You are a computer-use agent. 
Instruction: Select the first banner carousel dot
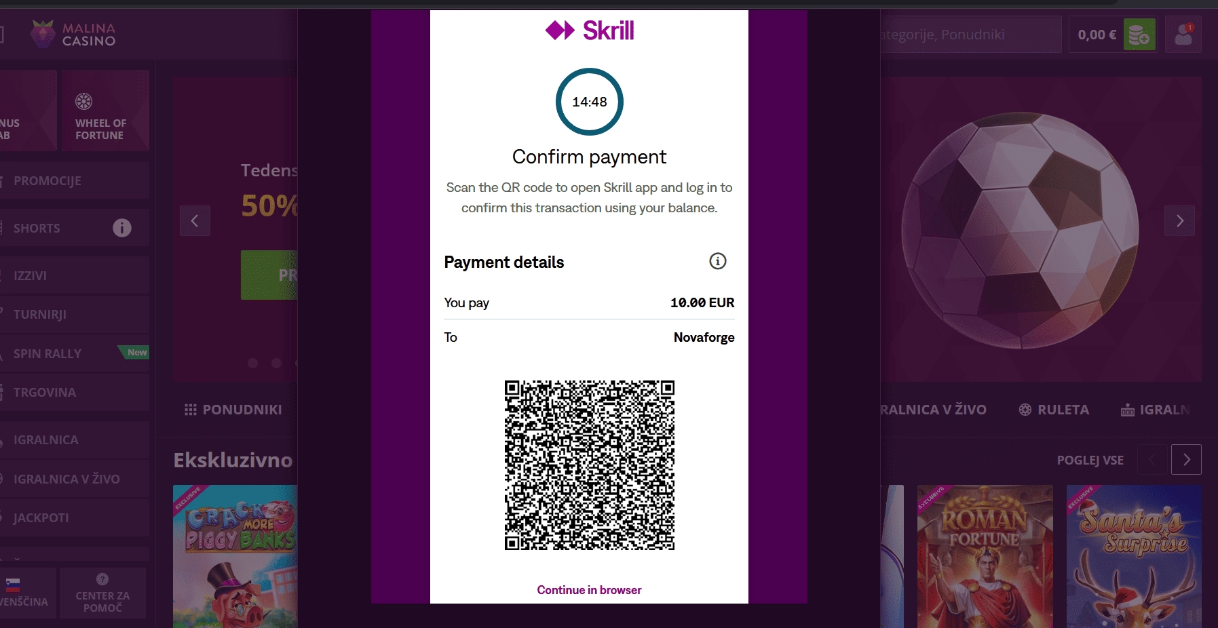pyautogui.click(x=253, y=364)
